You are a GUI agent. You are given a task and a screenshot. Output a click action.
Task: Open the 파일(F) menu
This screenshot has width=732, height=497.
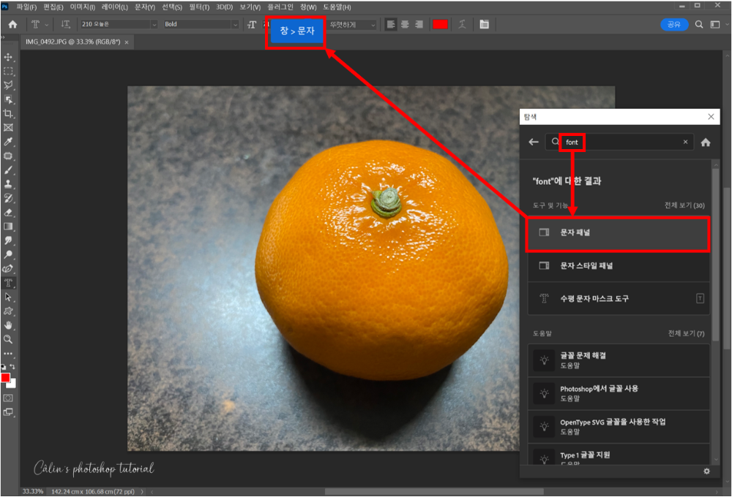click(x=26, y=7)
